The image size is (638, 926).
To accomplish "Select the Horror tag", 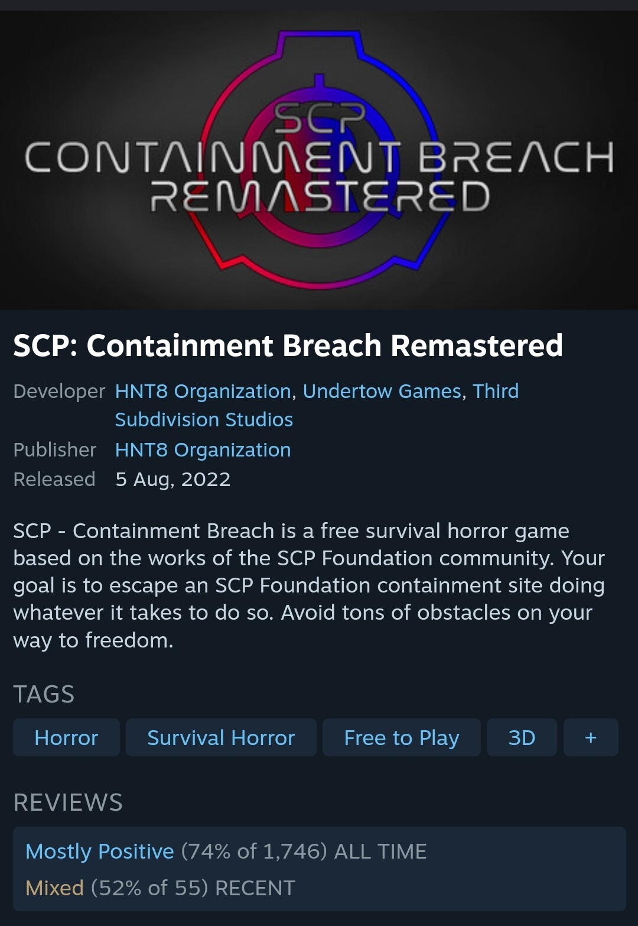I will point(66,737).
